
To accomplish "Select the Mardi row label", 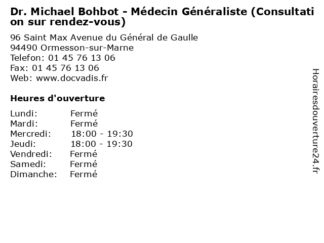I will 24,124.
